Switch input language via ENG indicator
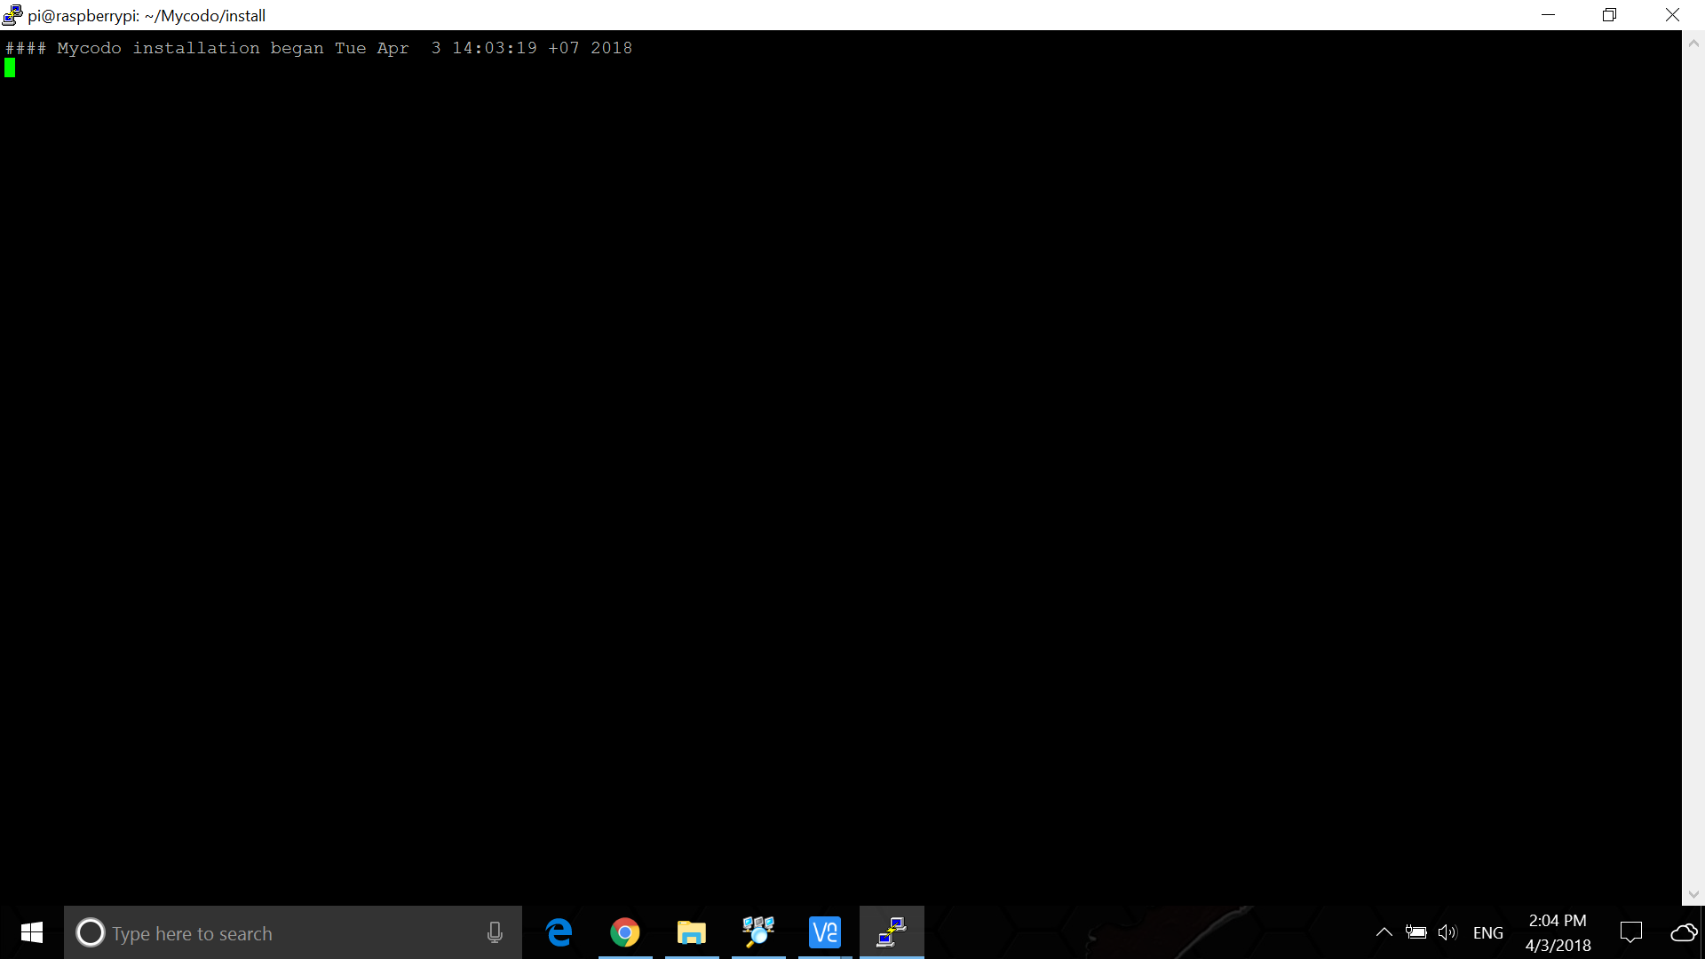The width and height of the screenshot is (1705, 959). 1488,932
